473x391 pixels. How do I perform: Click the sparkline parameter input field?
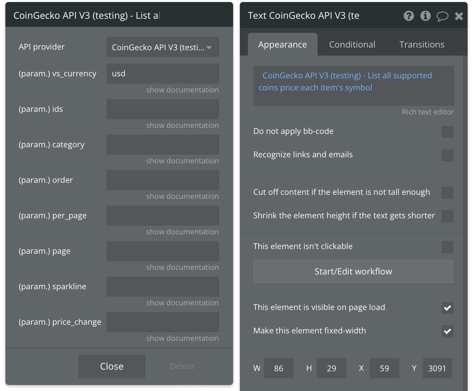pos(163,287)
